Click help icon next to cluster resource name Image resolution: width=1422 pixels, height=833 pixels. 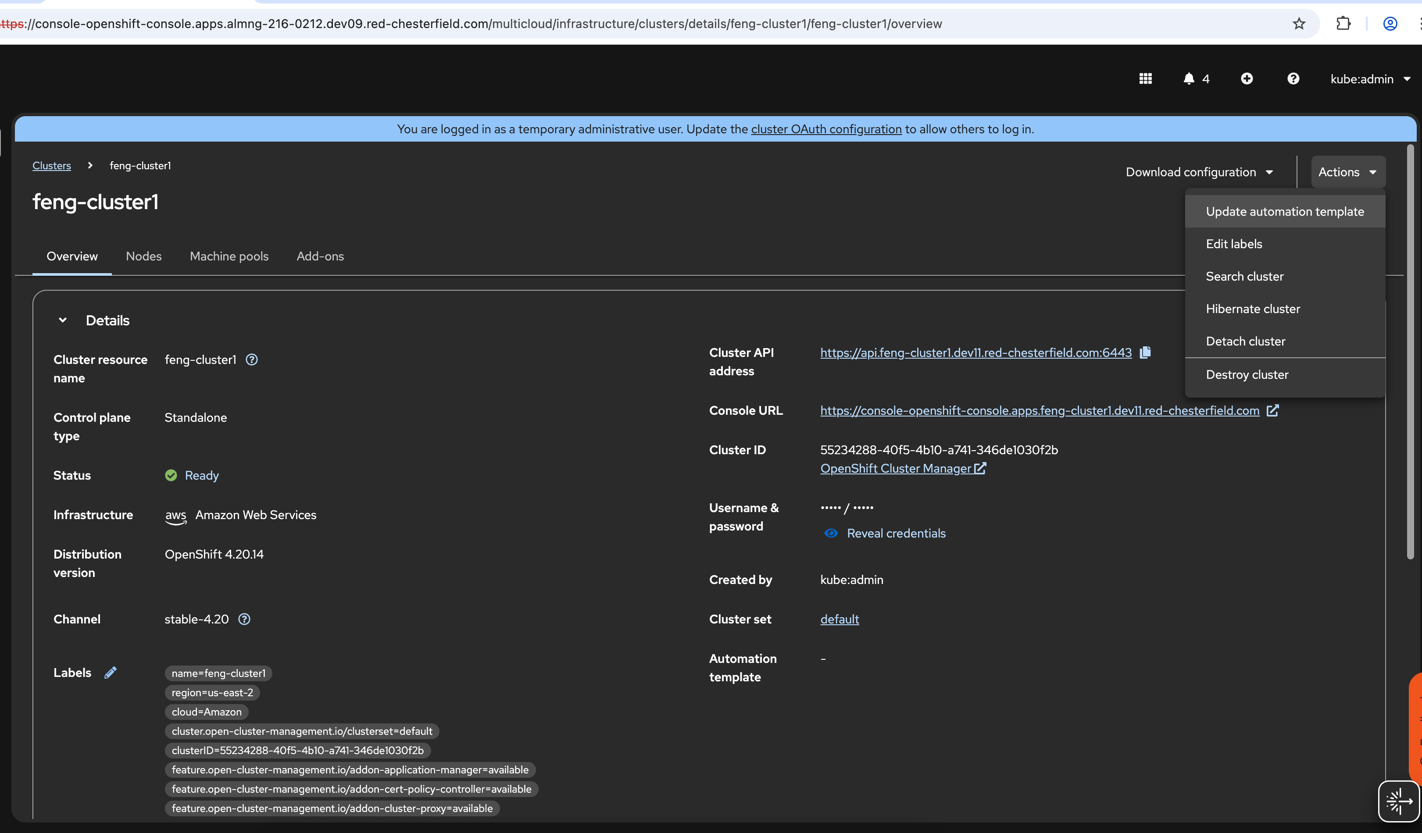[x=252, y=360]
